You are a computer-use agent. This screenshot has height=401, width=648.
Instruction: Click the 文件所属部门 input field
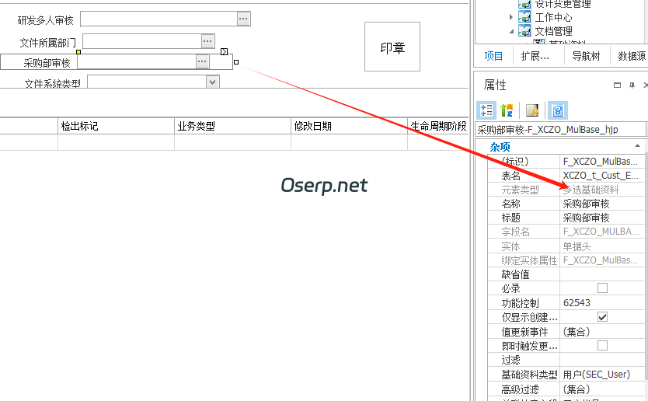(x=142, y=41)
